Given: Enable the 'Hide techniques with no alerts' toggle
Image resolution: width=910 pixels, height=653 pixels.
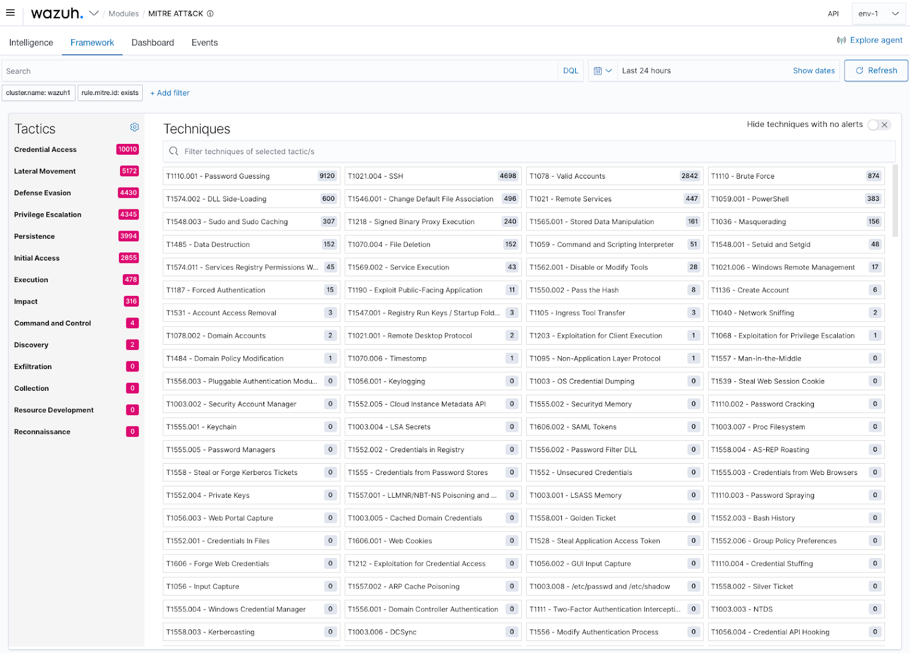Looking at the screenshot, I should (x=874, y=124).
